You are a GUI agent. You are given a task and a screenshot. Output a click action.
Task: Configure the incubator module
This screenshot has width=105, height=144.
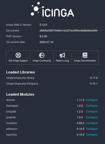coord(92,123)
